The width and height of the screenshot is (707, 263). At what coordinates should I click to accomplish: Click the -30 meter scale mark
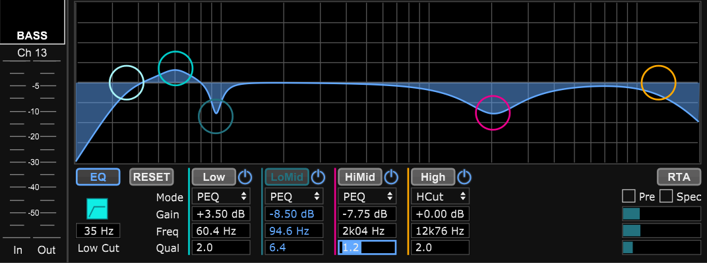click(35, 162)
